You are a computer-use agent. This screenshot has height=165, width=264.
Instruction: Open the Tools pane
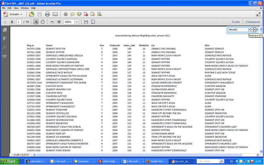pos(235,22)
